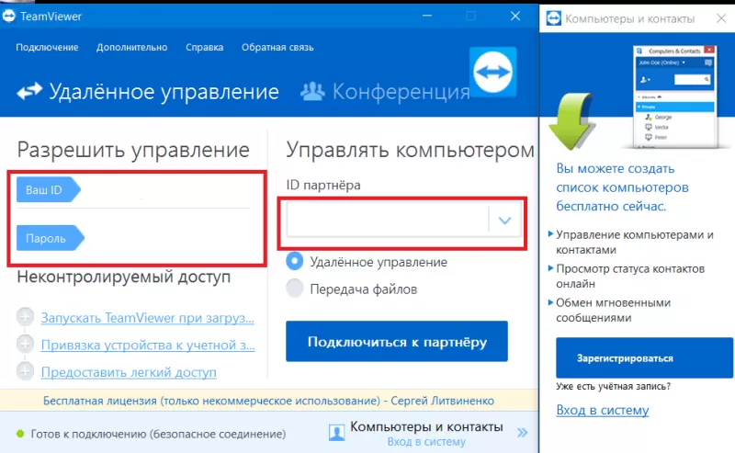Image resolution: width=735 pixels, height=453 pixels.
Task: Click Уже есть учётная запись? text
Action: pyautogui.click(x=613, y=387)
